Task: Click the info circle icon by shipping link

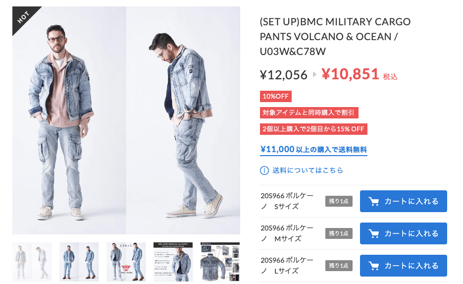Action: coord(264,170)
